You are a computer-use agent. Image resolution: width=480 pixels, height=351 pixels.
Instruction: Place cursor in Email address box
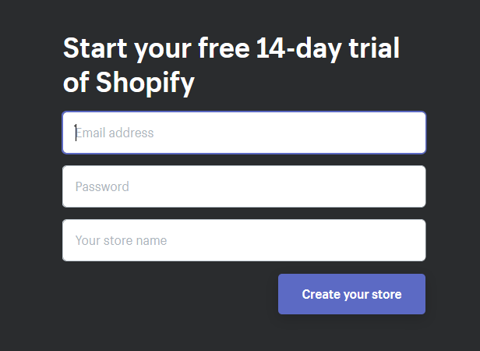tap(244, 133)
